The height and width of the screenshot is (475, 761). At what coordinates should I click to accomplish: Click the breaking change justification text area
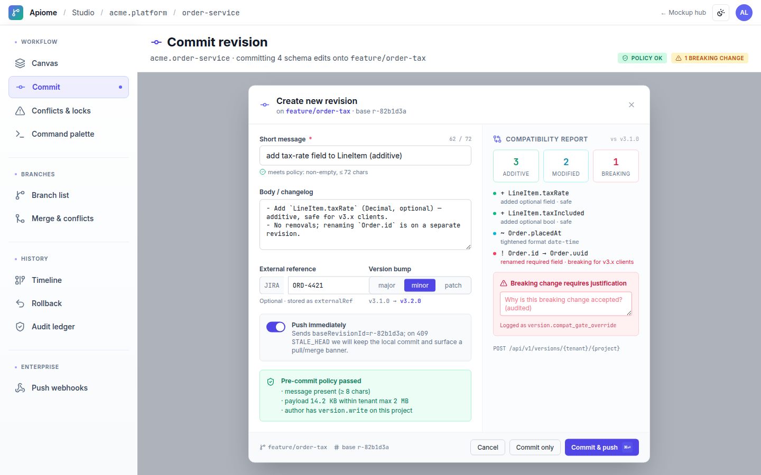[566, 304]
